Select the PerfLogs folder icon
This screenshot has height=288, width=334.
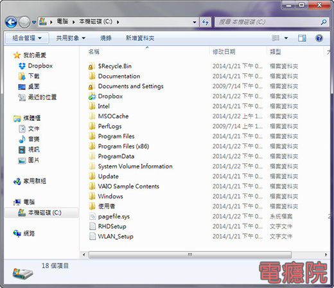92,126
